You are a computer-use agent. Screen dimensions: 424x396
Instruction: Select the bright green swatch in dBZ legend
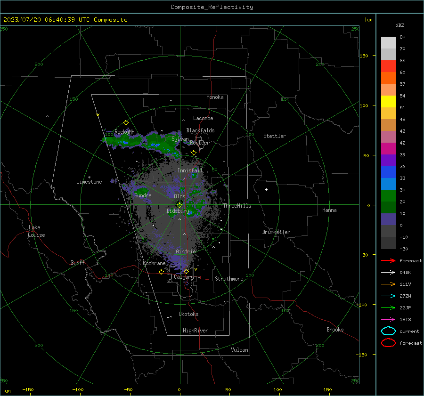pyautogui.click(x=388, y=195)
